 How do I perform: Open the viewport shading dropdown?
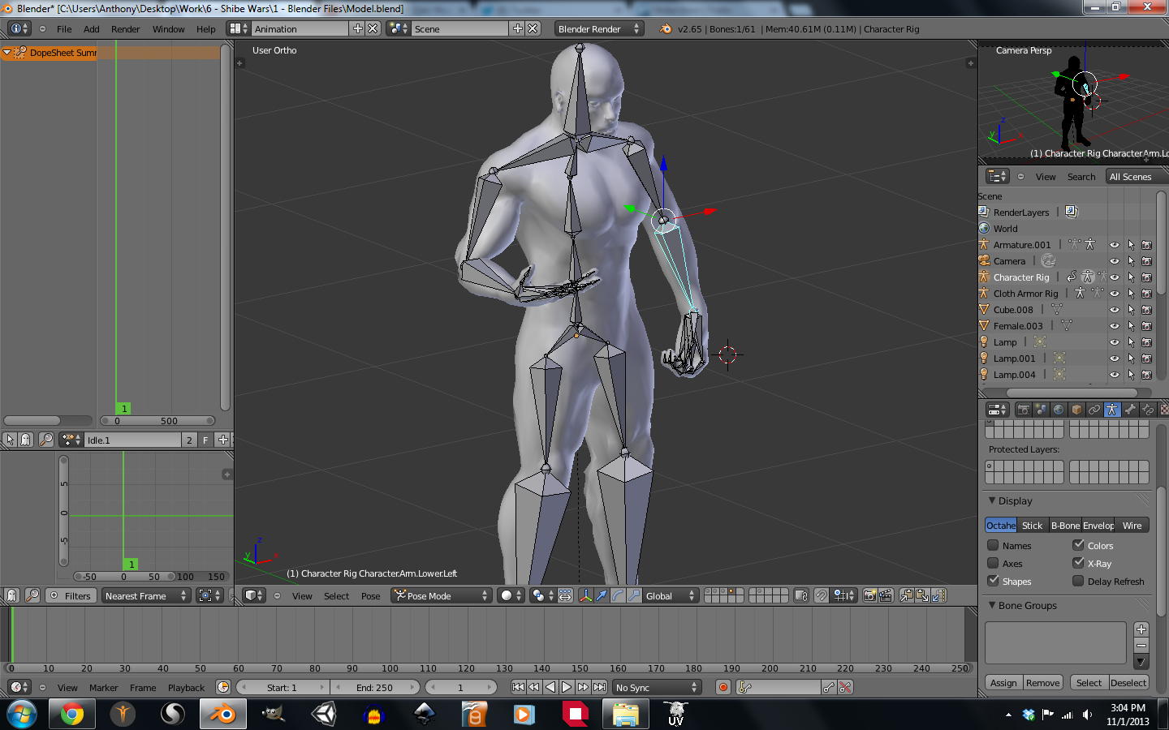[511, 595]
